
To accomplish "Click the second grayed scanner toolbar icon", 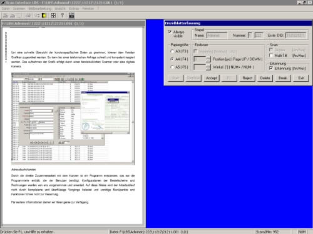I will (x=13, y=16).
